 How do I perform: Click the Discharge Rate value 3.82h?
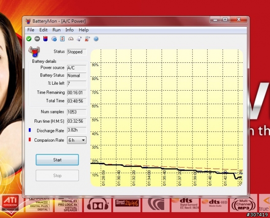pos(77,130)
